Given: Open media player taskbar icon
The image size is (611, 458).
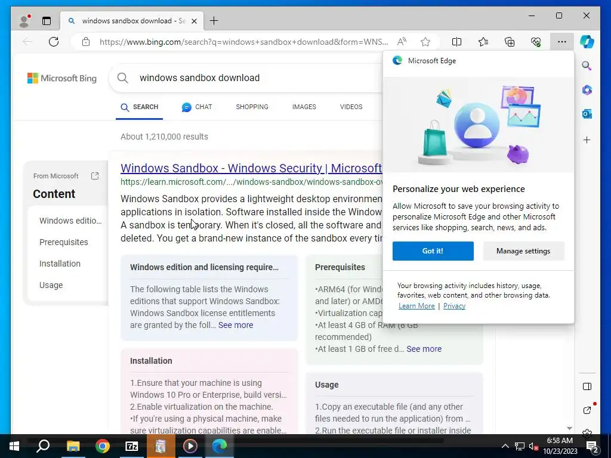Looking at the screenshot, I should tap(190, 446).
